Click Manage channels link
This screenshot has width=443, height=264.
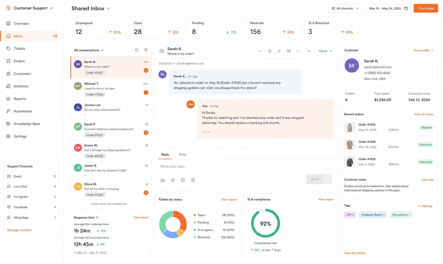coord(19,230)
